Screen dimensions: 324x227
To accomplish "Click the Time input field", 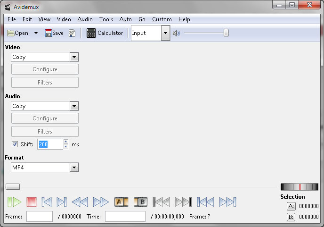I will 125,217.
